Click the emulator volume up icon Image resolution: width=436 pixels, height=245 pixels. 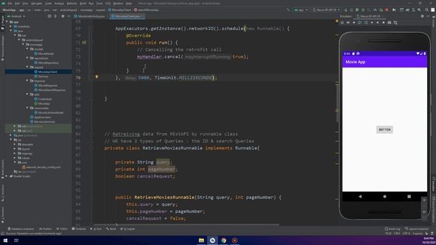coord(348,22)
